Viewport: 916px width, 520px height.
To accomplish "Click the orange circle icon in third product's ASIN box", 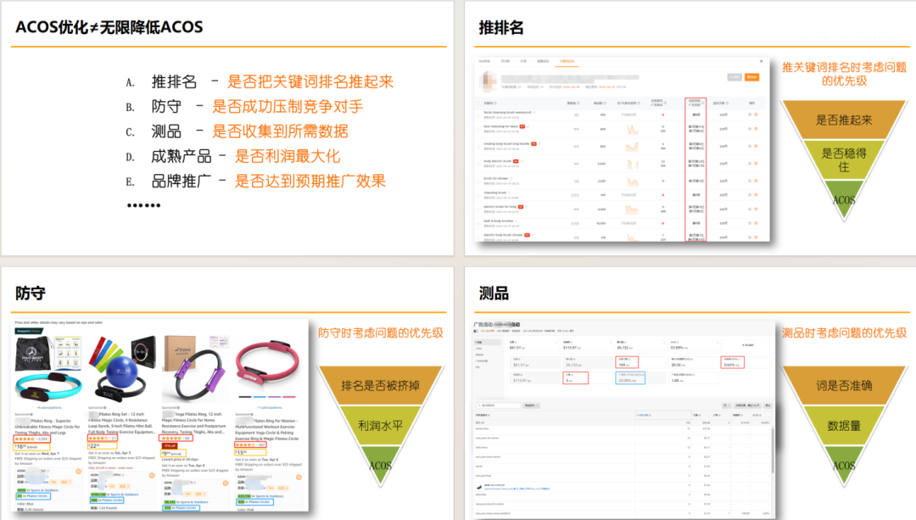I will point(226,484).
